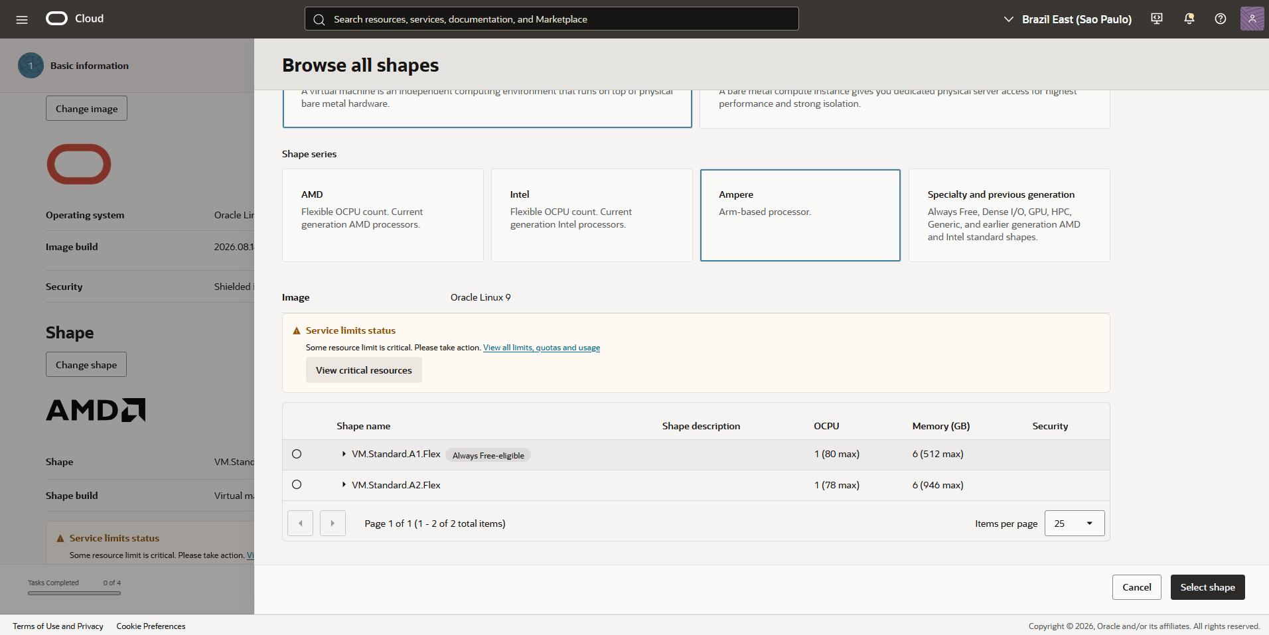Open Terms of Use and Privacy link
1269x635 pixels.
[x=58, y=626]
